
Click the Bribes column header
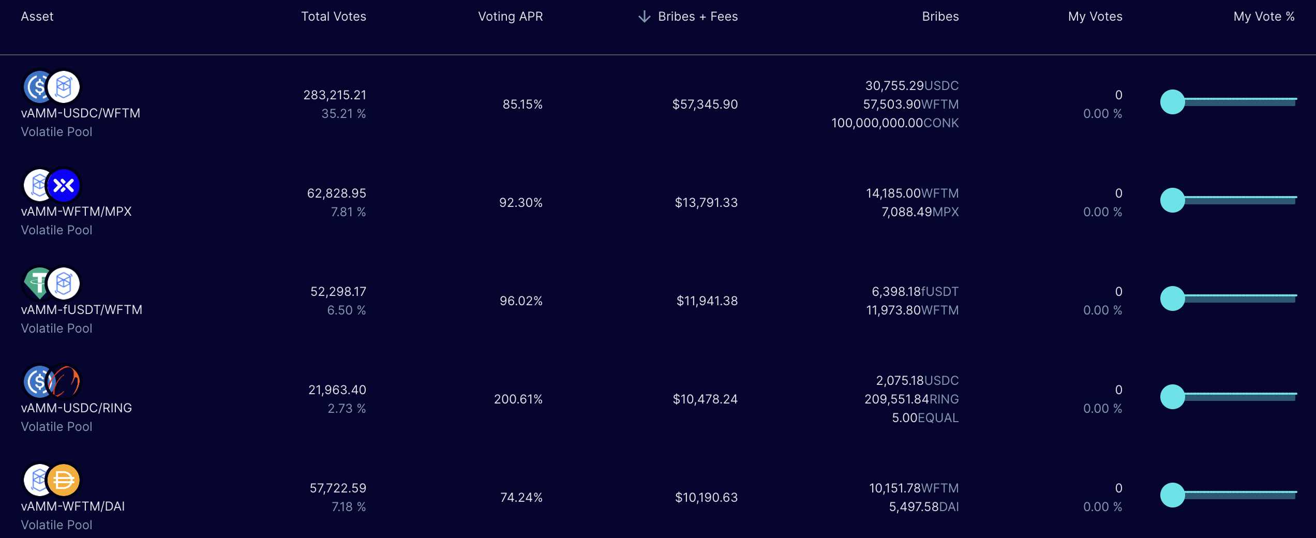940,16
